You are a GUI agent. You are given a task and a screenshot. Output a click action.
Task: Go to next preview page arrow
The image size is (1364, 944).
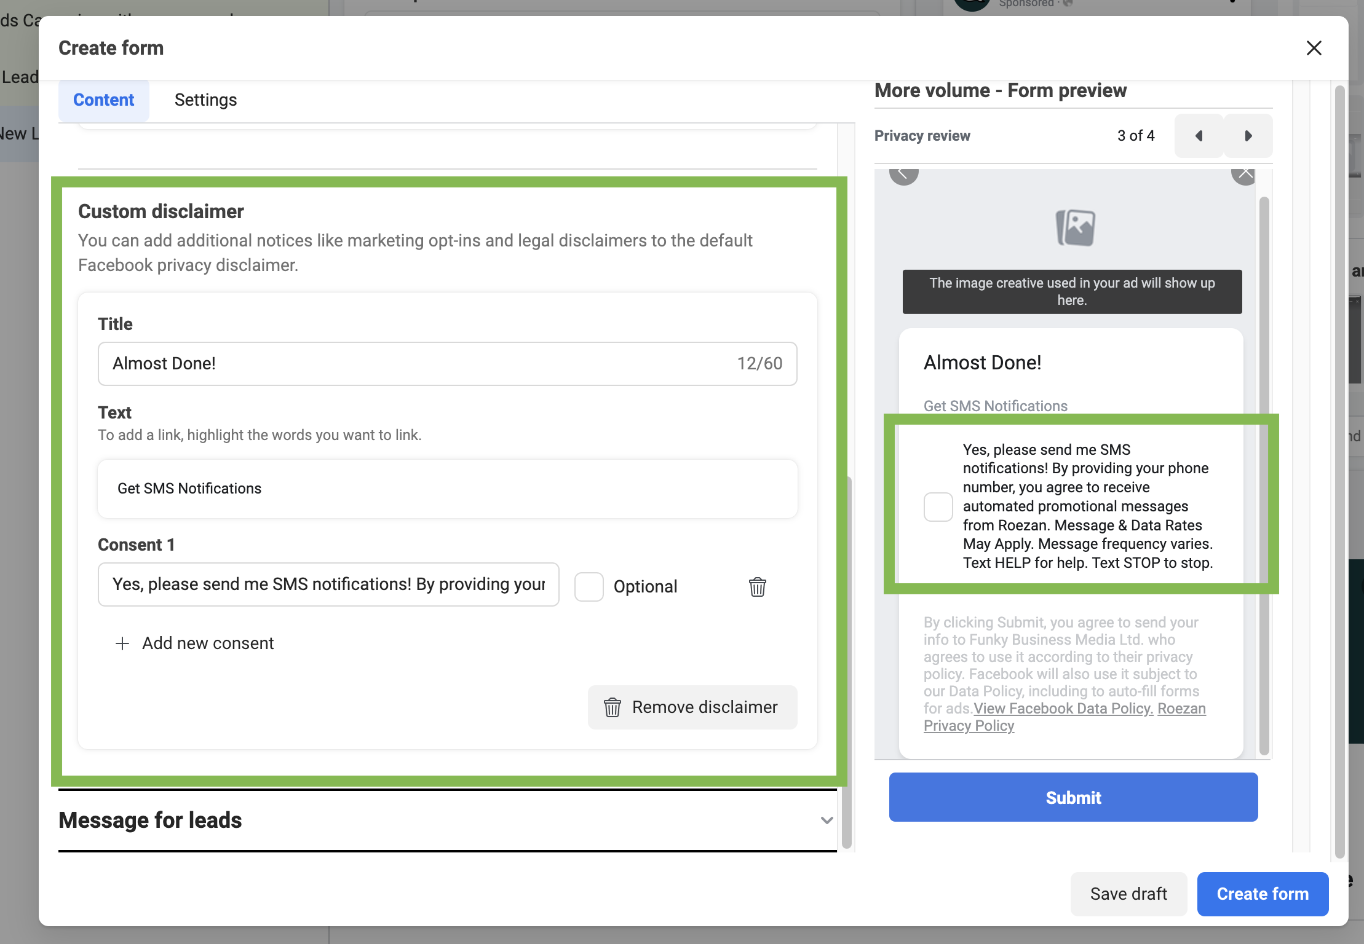(1248, 136)
